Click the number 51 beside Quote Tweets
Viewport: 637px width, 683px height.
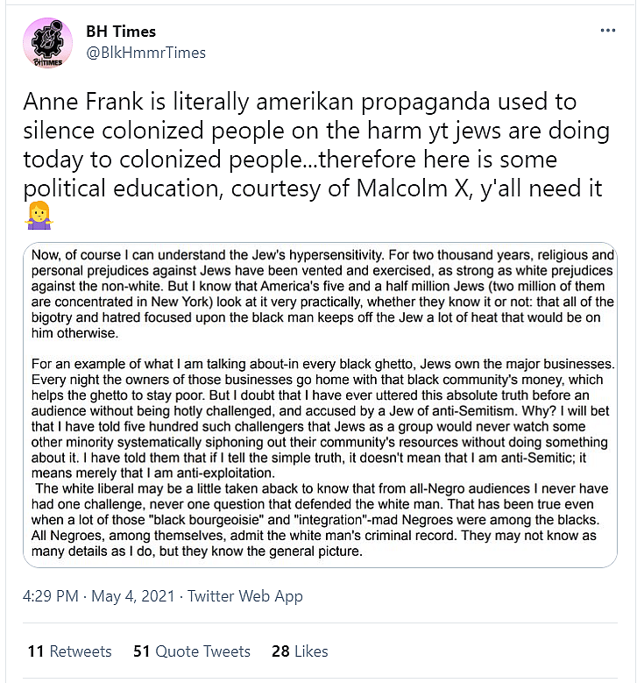[141, 651]
